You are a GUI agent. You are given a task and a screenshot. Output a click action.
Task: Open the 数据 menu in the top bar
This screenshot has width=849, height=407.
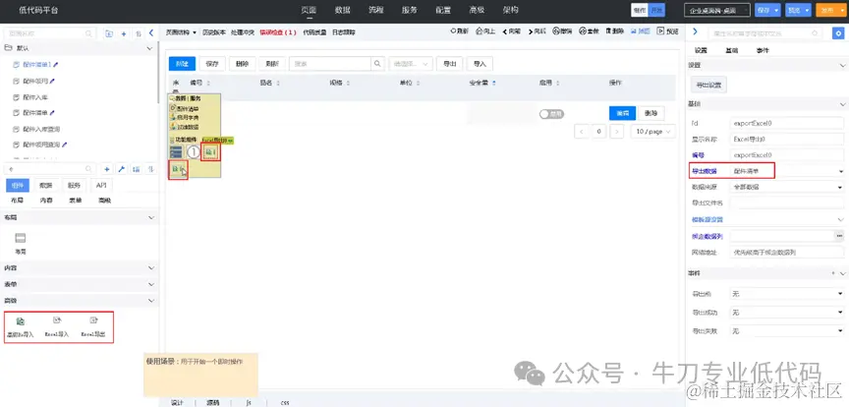[342, 10]
